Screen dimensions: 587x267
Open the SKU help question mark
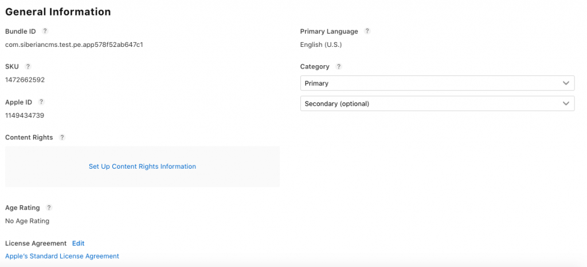[x=28, y=67]
